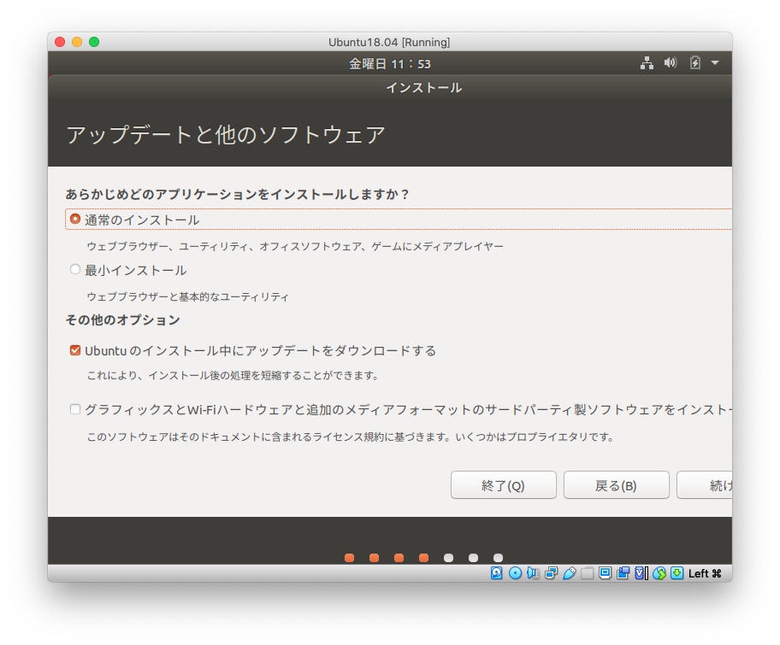Click the battery icon in the top panel
The width and height of the screenshot is (780, 645).
click(693, 62)
